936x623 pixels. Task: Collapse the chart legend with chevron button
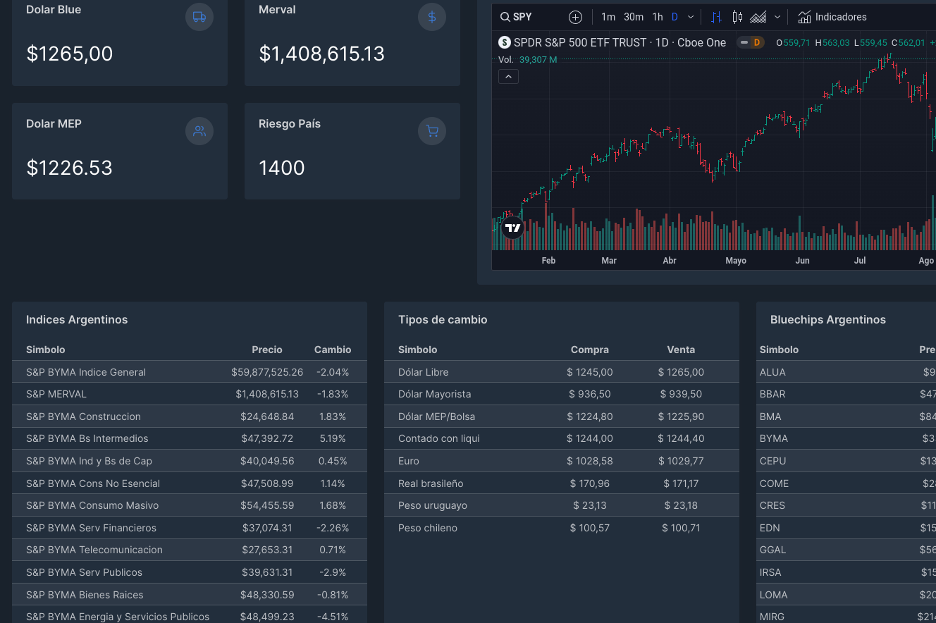[x=508, y=76]
